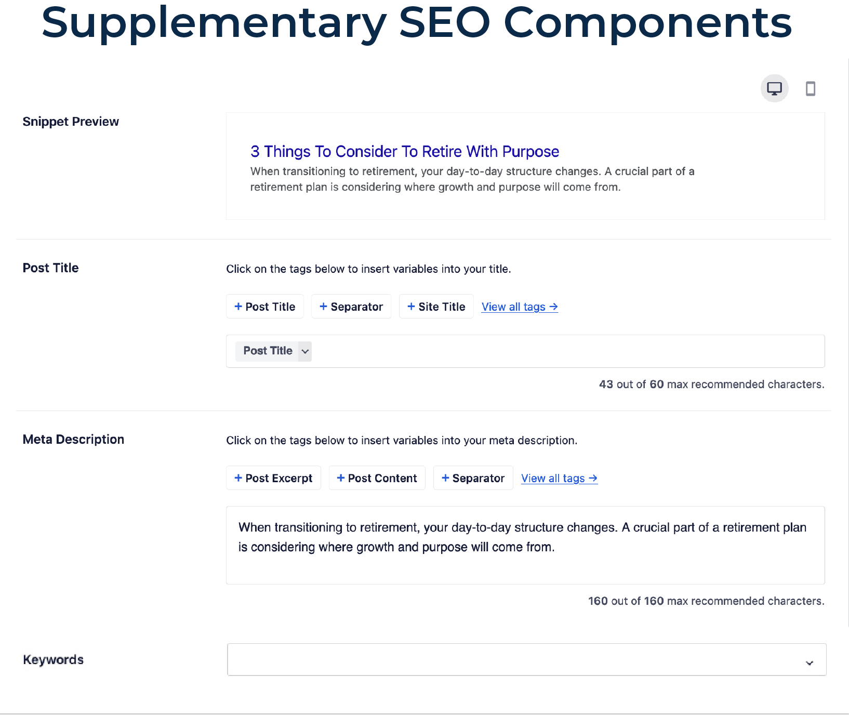
Task: Insert Post Title tag into title
Action: point(265,307)
